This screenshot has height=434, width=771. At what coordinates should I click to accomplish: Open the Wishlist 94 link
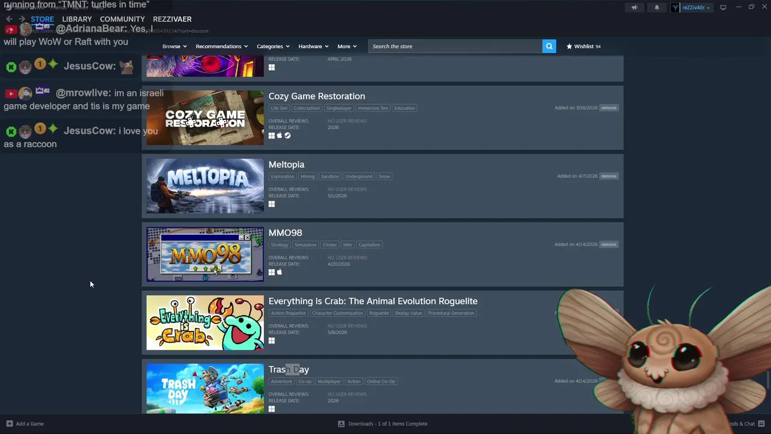[583, 46]
